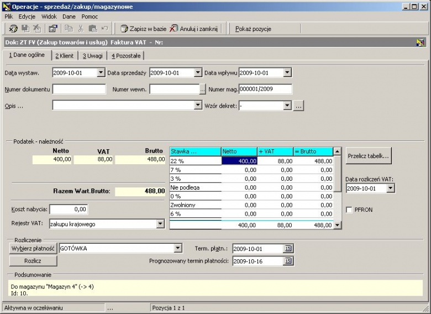Open the Edycje menu

pos(27,17)
